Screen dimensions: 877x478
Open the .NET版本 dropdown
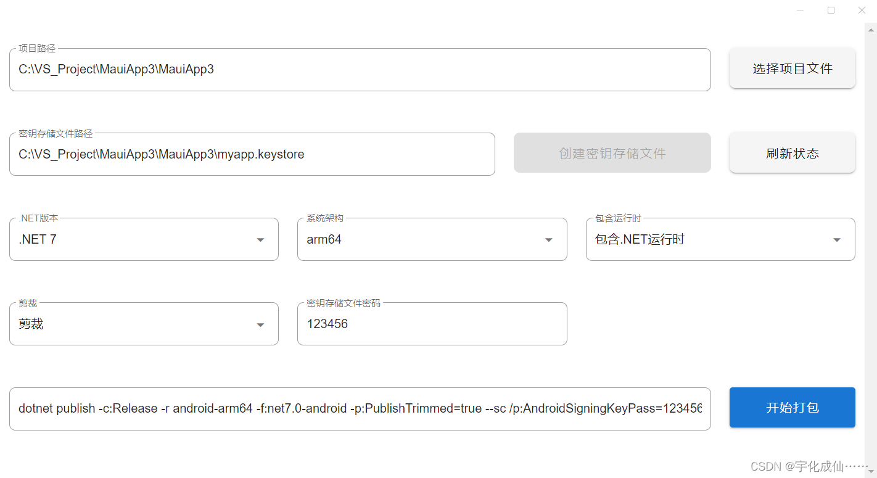pyautogui.click(x=144, y=239)
